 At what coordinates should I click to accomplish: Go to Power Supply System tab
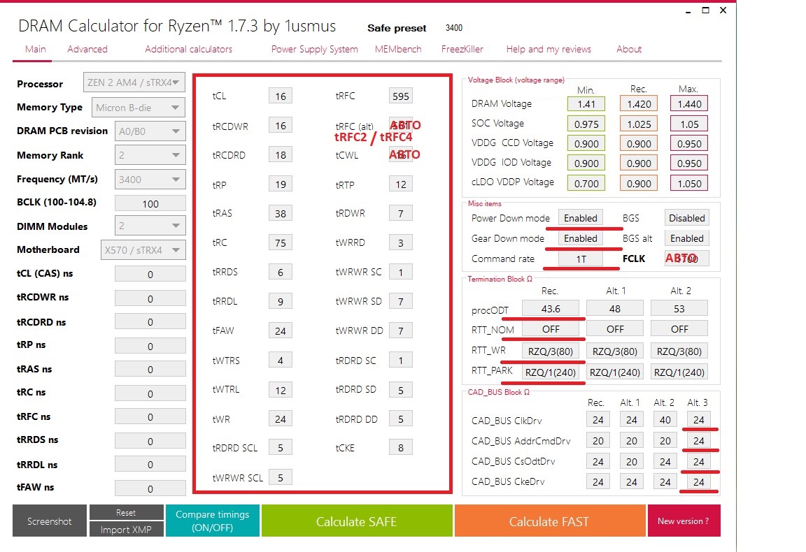click(315, 50)
